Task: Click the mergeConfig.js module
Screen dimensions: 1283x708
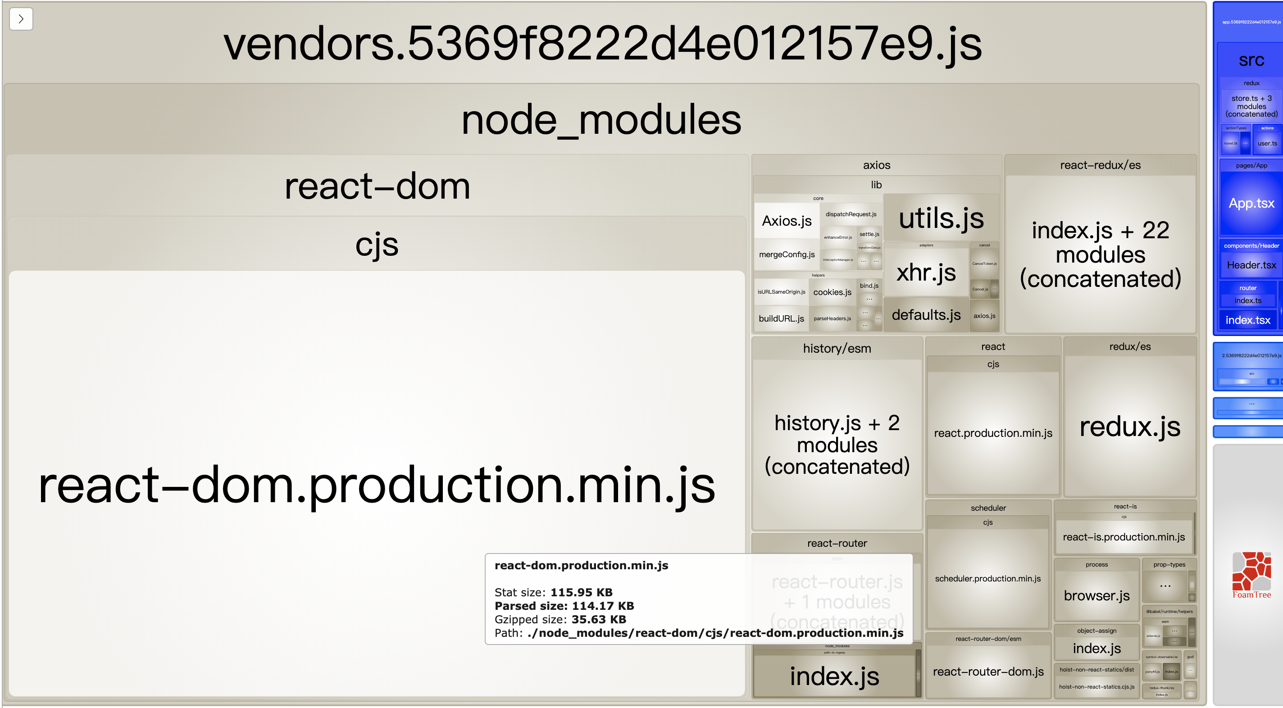Action: click(787, 254)
